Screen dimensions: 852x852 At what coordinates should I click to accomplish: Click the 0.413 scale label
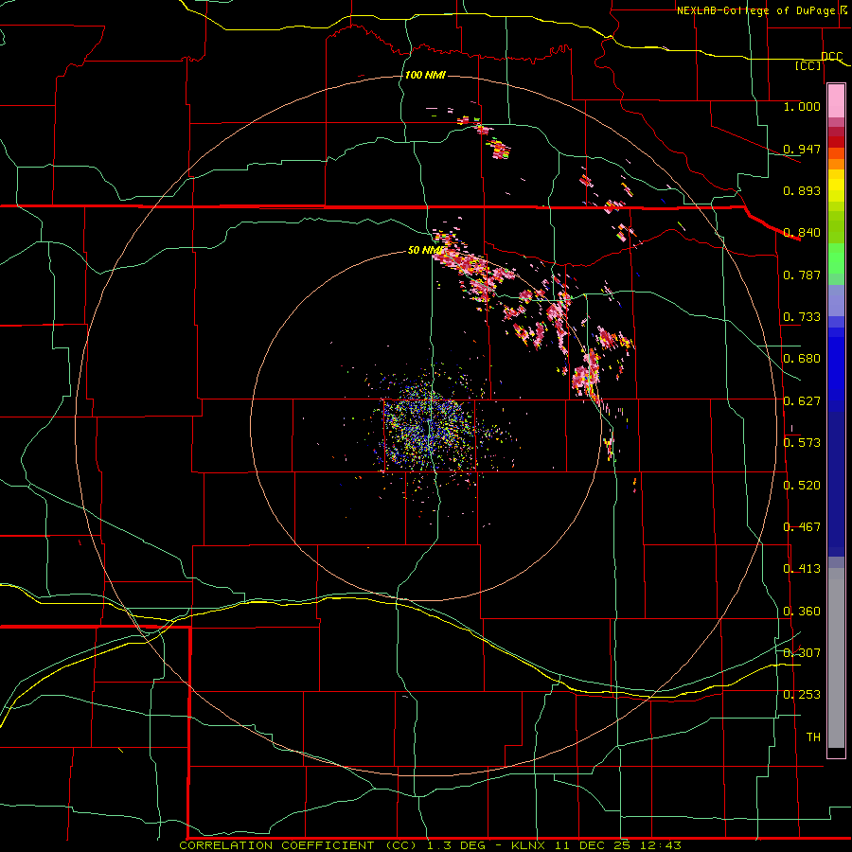802,569
